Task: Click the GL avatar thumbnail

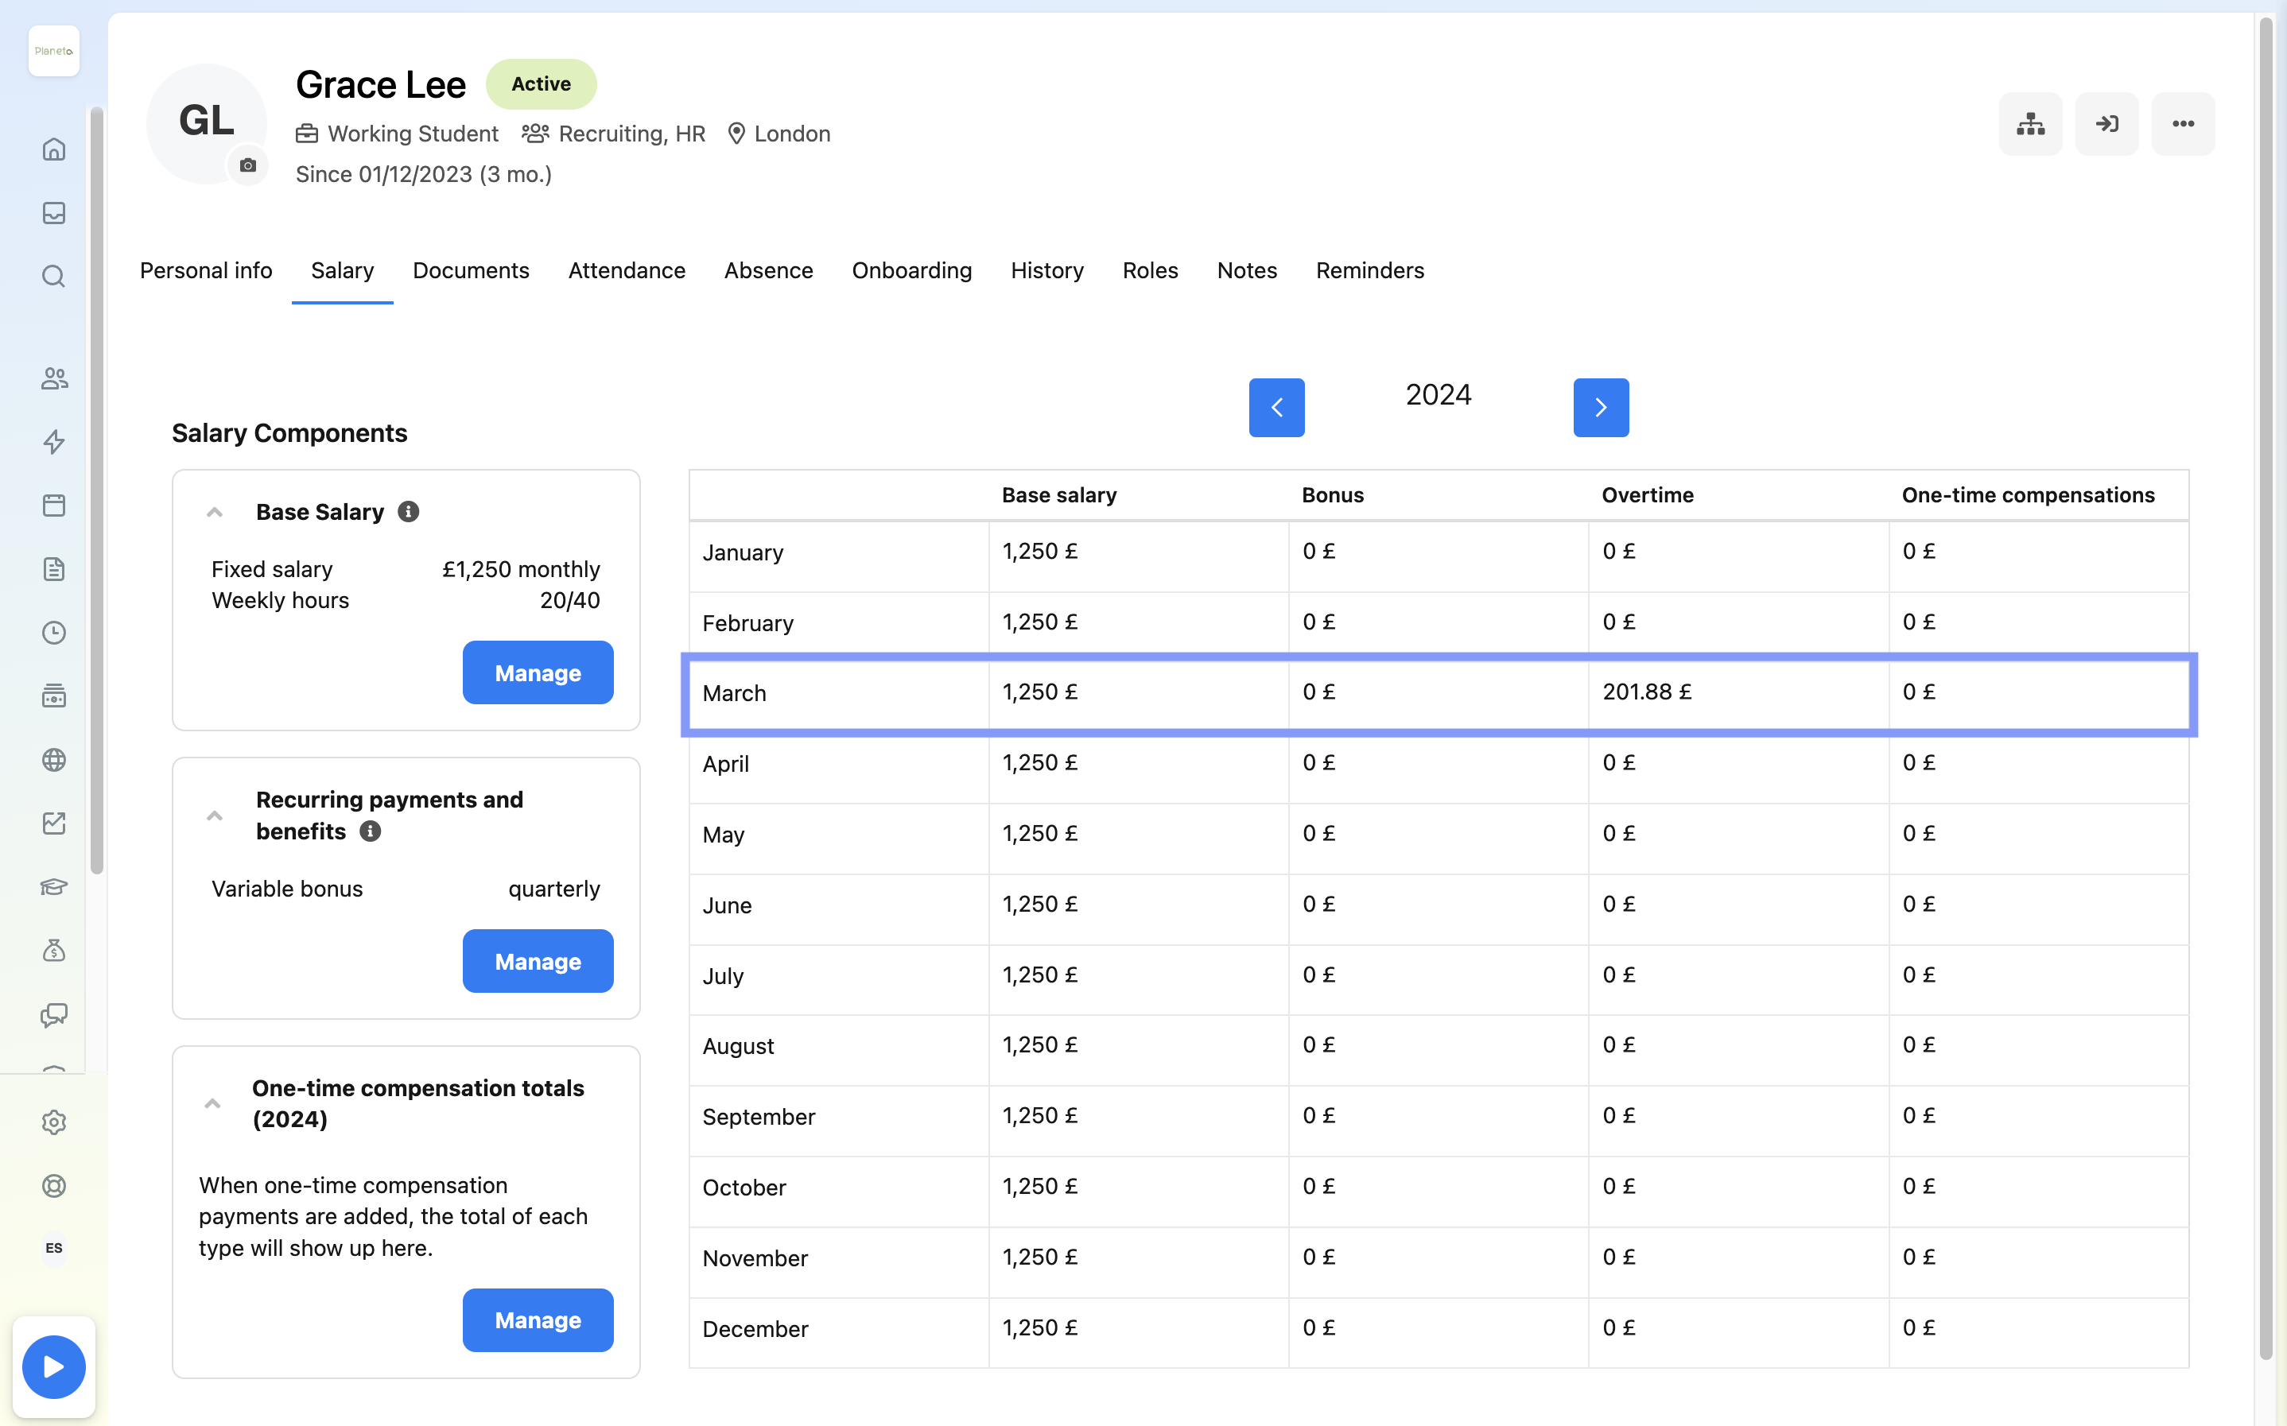Action: (207, 123)
